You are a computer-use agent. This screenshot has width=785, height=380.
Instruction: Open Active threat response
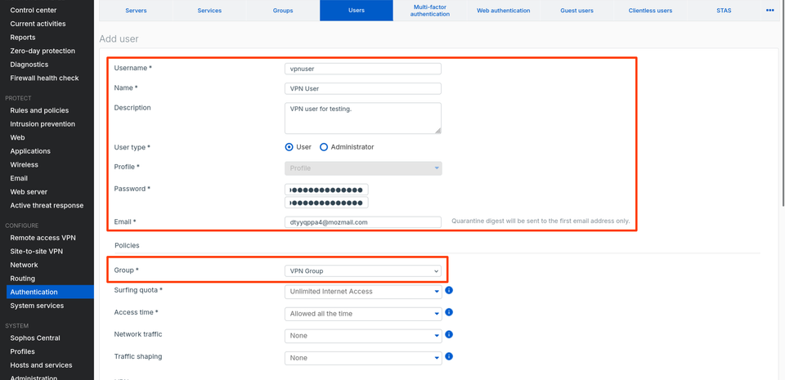[x=47, y=205]
